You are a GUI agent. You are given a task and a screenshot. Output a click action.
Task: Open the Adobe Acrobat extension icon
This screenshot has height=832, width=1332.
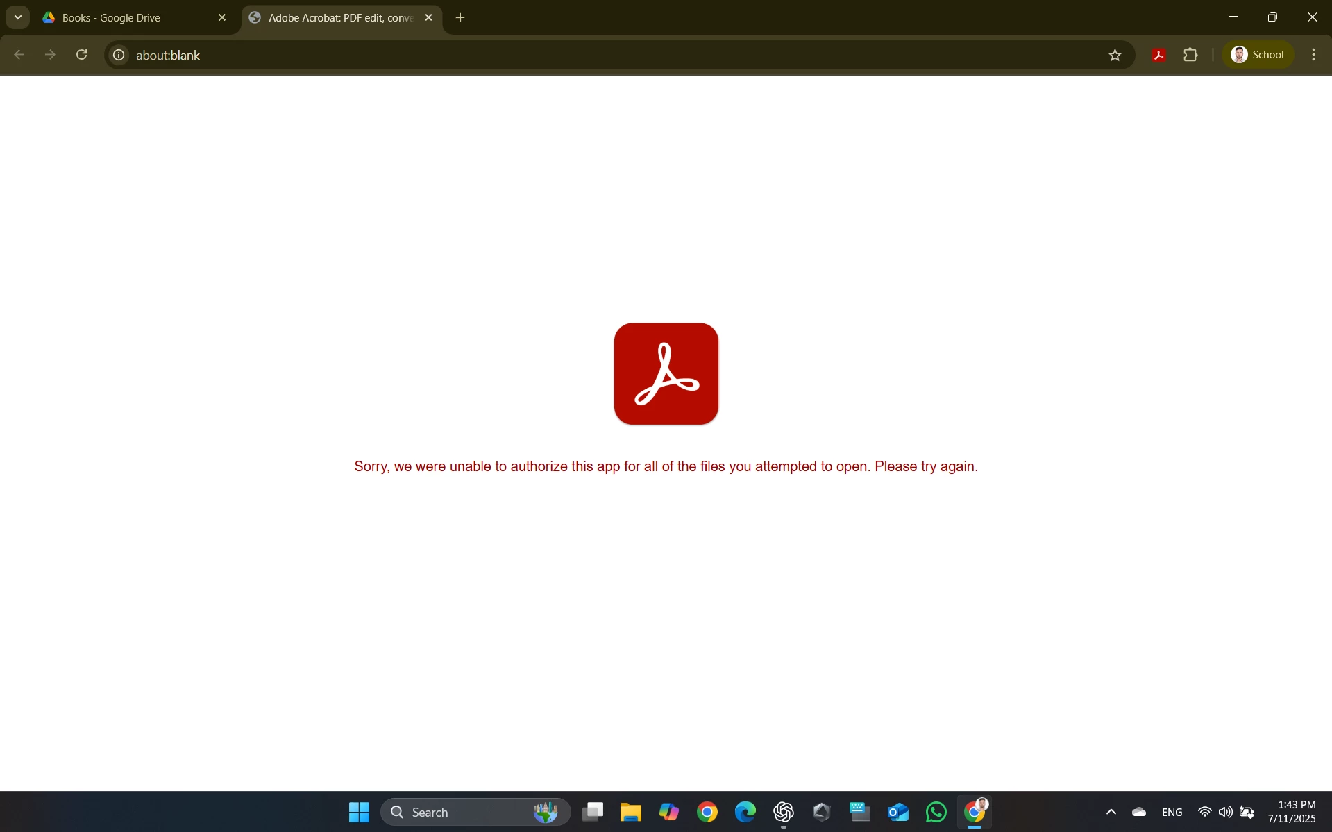click(1158, 55)
